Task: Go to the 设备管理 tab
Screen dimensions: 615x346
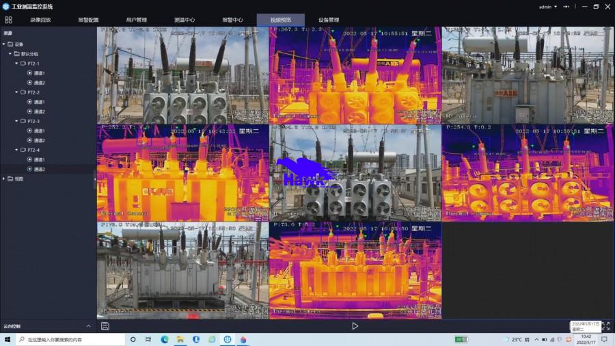Action: (x=329, y=20)
